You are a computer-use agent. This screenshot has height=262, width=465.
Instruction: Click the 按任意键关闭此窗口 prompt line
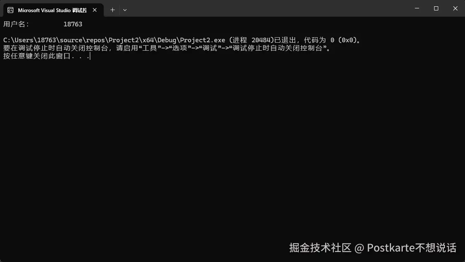click(x=46, y=56)
